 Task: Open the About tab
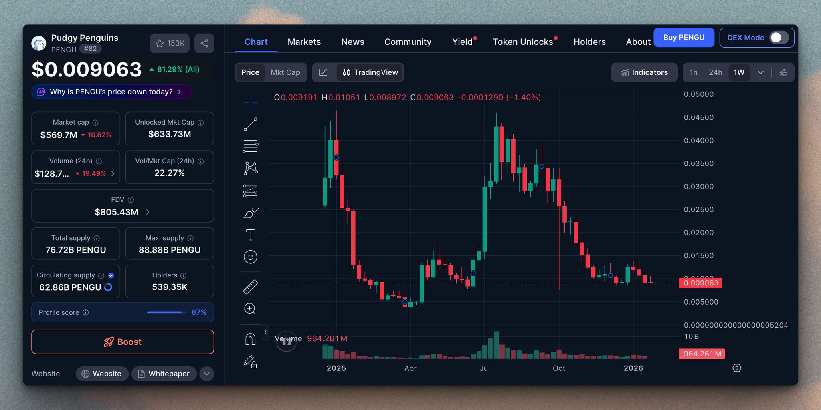(638, 42)
